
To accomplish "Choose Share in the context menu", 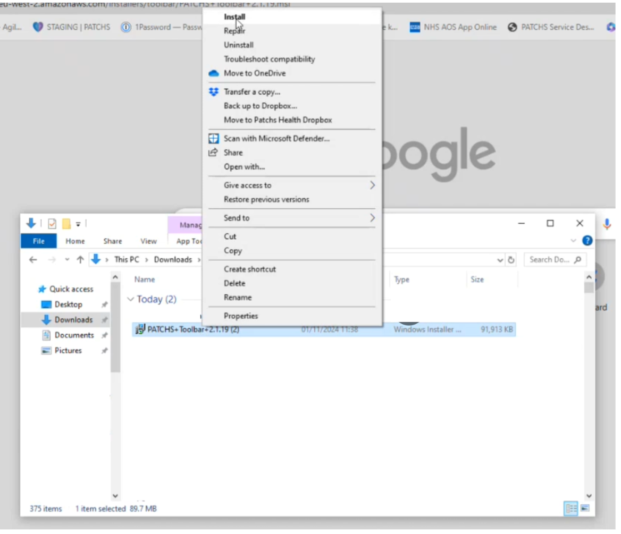I will tap(233, 153).
